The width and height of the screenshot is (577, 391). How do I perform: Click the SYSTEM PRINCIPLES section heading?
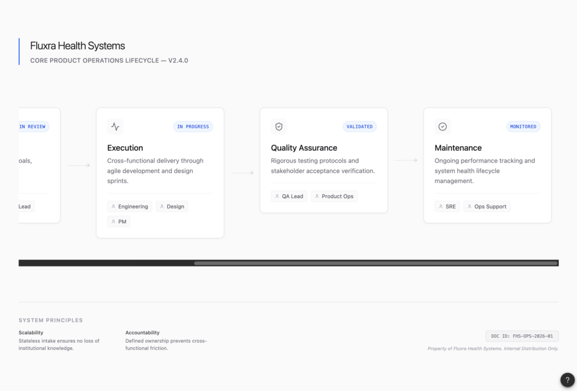tap(51, 321)
